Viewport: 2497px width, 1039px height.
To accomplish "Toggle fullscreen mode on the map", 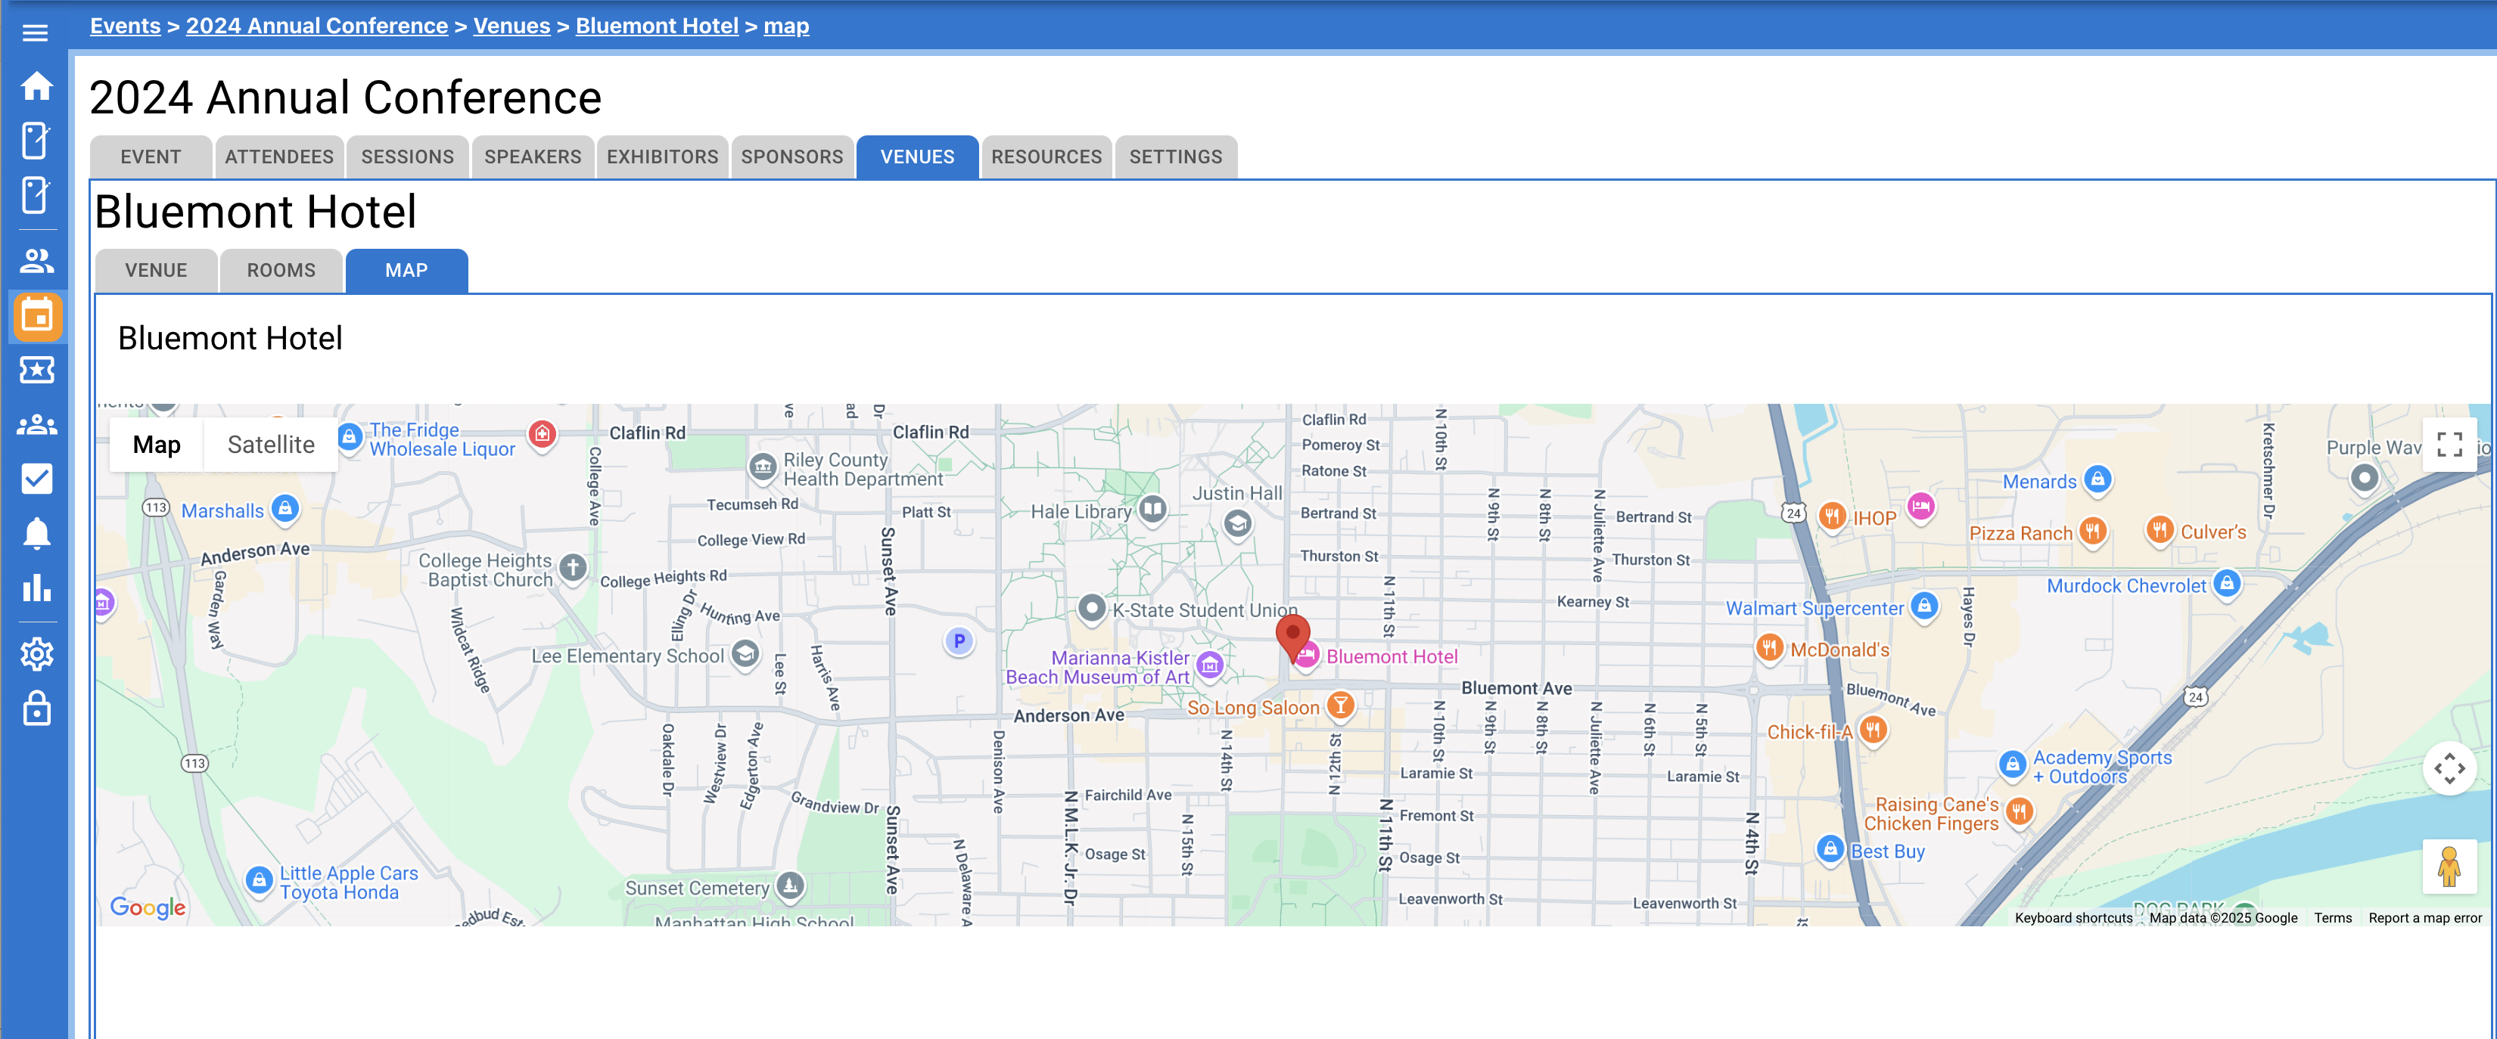I will pos(2451,445).
